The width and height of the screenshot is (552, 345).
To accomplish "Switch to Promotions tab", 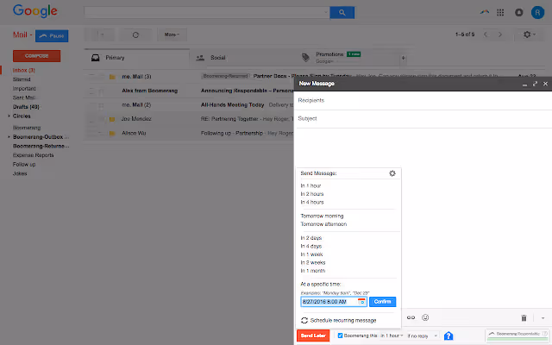I will [347, 58].
